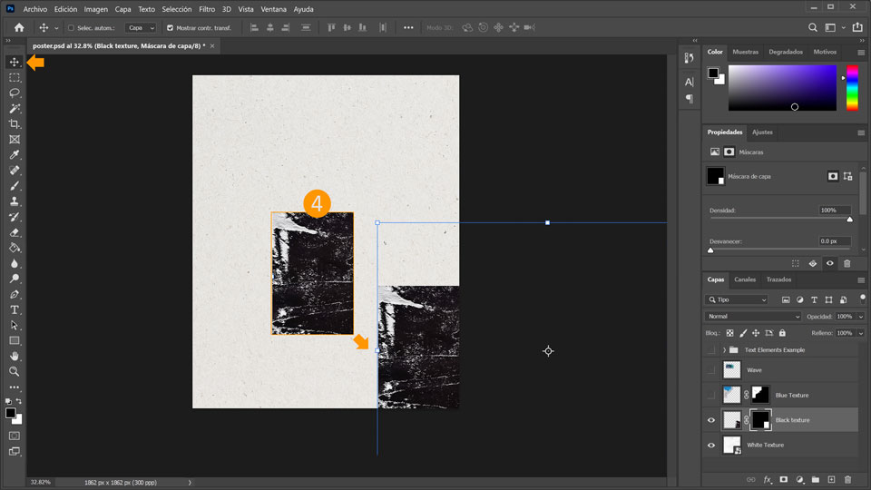Toggle lock all icon in Bloq. row
This screenshot has width=871, height=490.
[782, 333]
